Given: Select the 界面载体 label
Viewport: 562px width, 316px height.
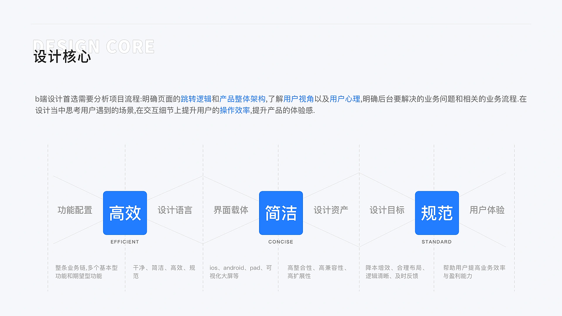Looking at the screenshot, I should 231,210.
